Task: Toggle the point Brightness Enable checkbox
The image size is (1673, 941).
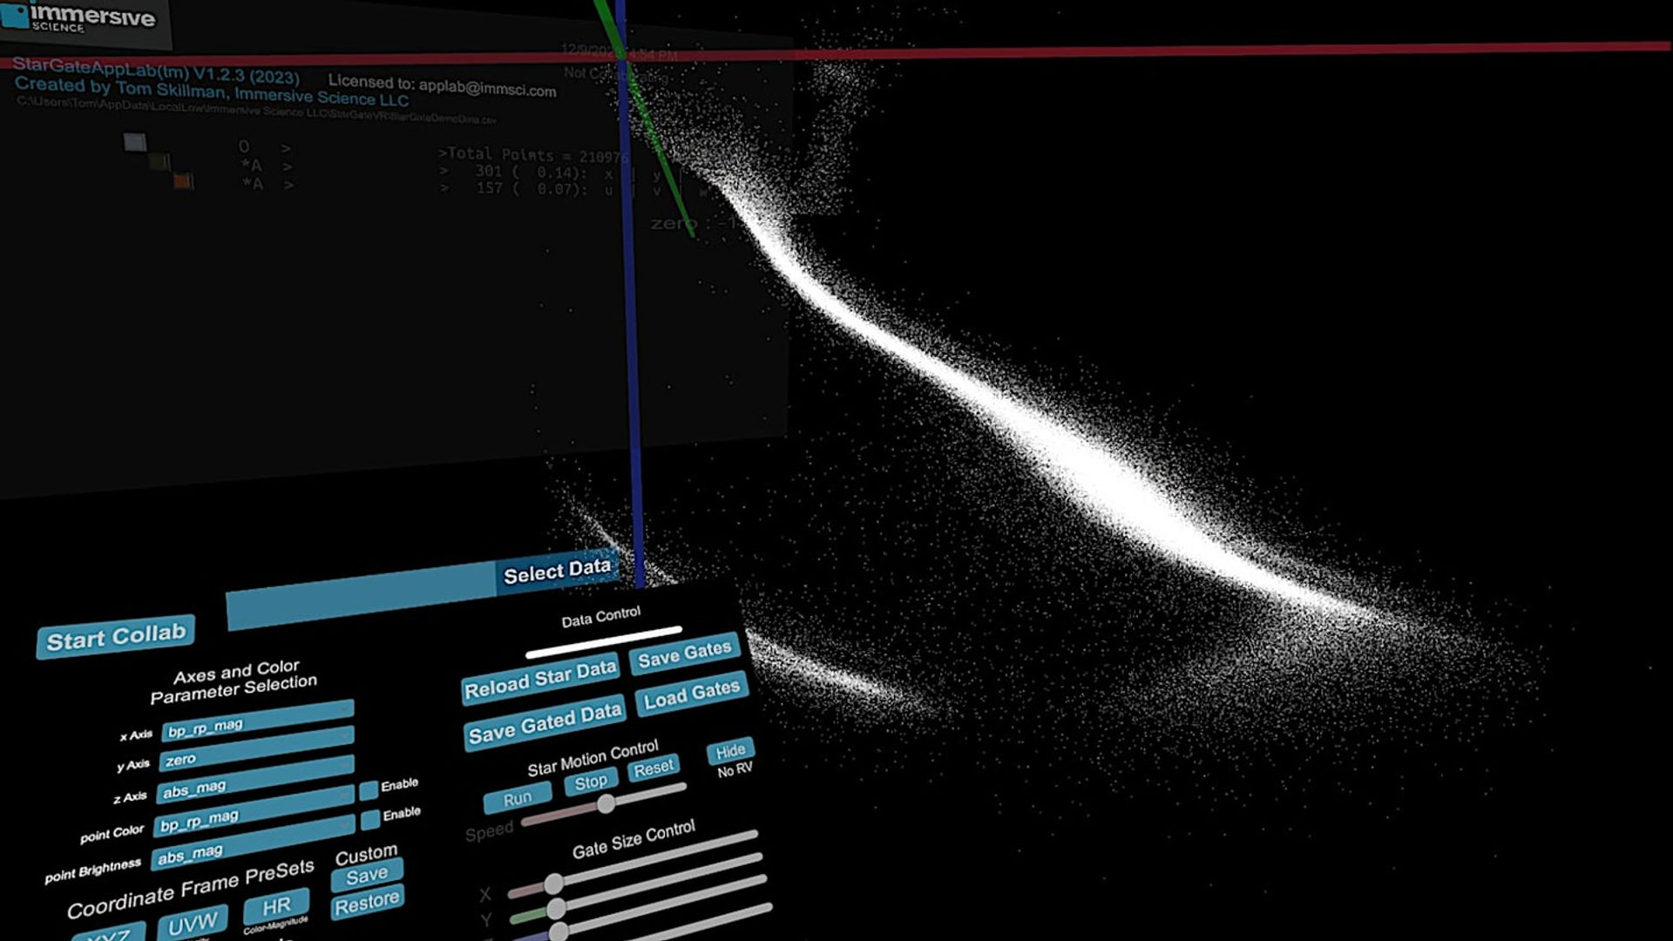Action: coord(370,819)
